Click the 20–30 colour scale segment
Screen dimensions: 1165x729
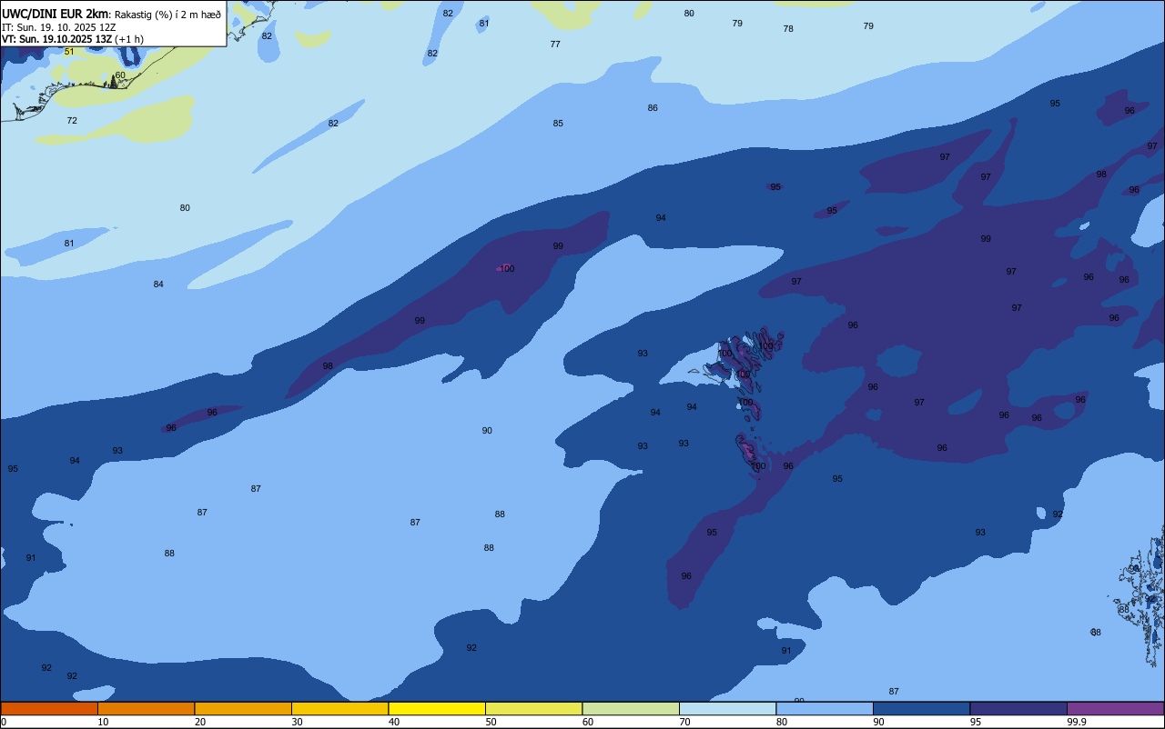pyautogui.click(x=243, y=708)
